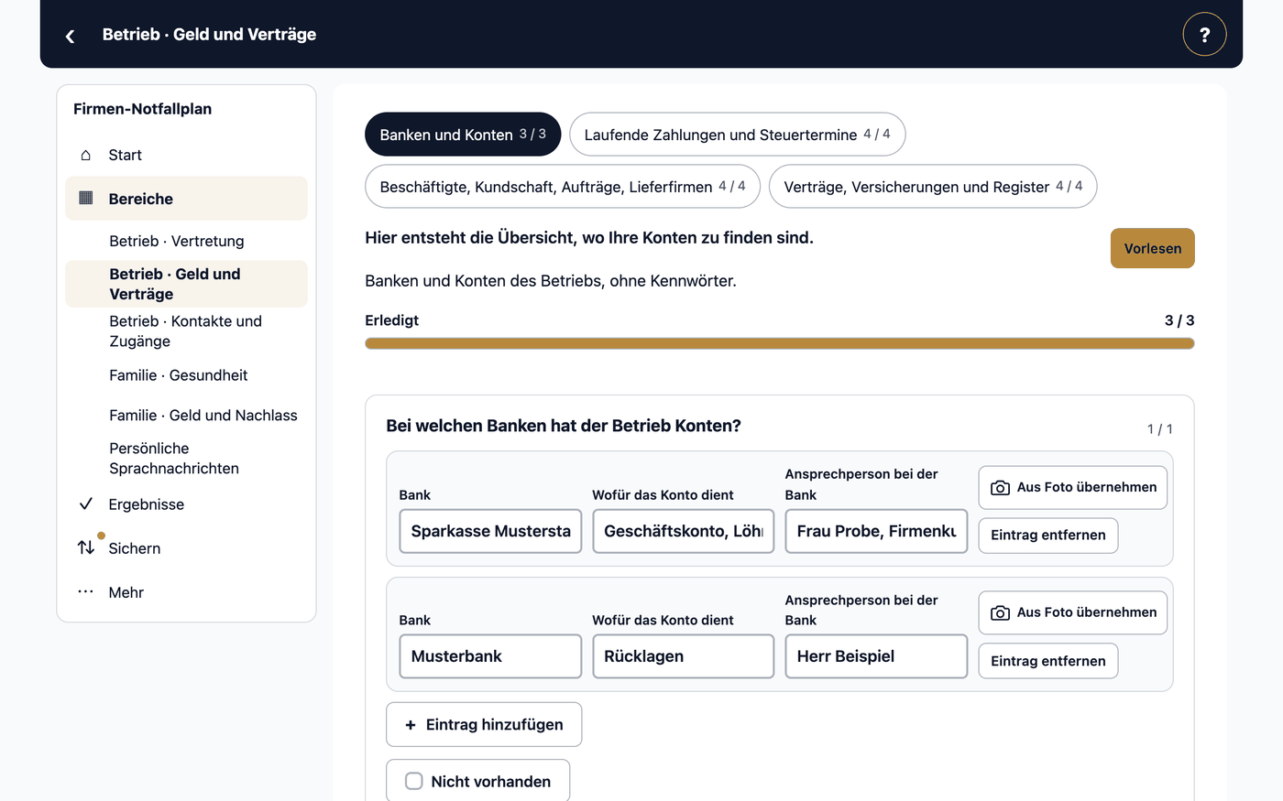Click the checkmark icon beside Ergebnisse
1283x801 pixels.
tap(86, 503)
